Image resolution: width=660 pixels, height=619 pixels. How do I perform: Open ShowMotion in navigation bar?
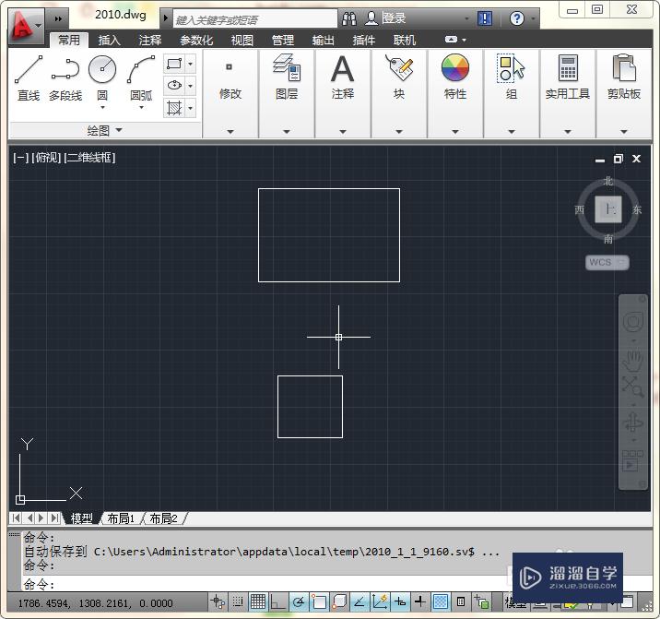coord(632,460)
